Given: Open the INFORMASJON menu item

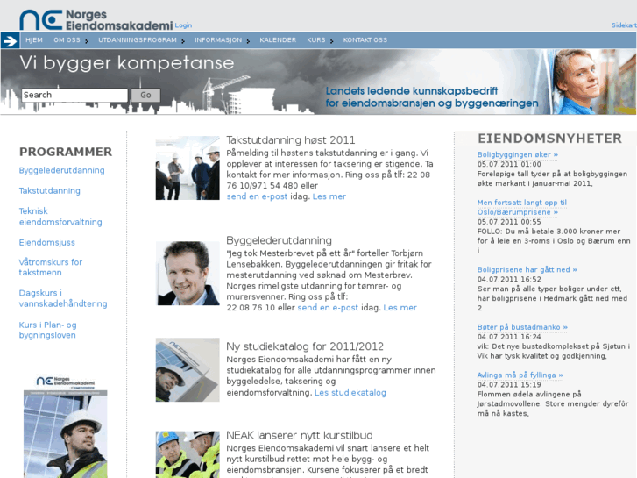Looking at the screenshot, I should 218,40.
